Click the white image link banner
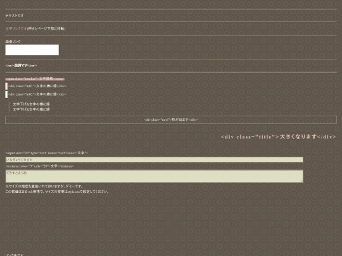 pos(32,50)
